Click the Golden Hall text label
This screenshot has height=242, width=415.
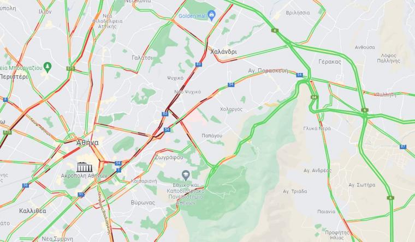[x=192, y=16]
